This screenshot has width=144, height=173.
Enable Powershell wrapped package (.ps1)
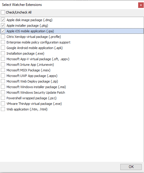tap(3, 98)
